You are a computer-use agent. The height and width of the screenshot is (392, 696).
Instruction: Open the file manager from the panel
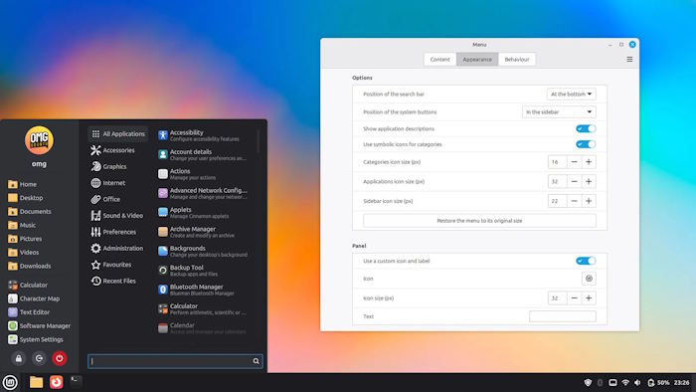(36, 382)
